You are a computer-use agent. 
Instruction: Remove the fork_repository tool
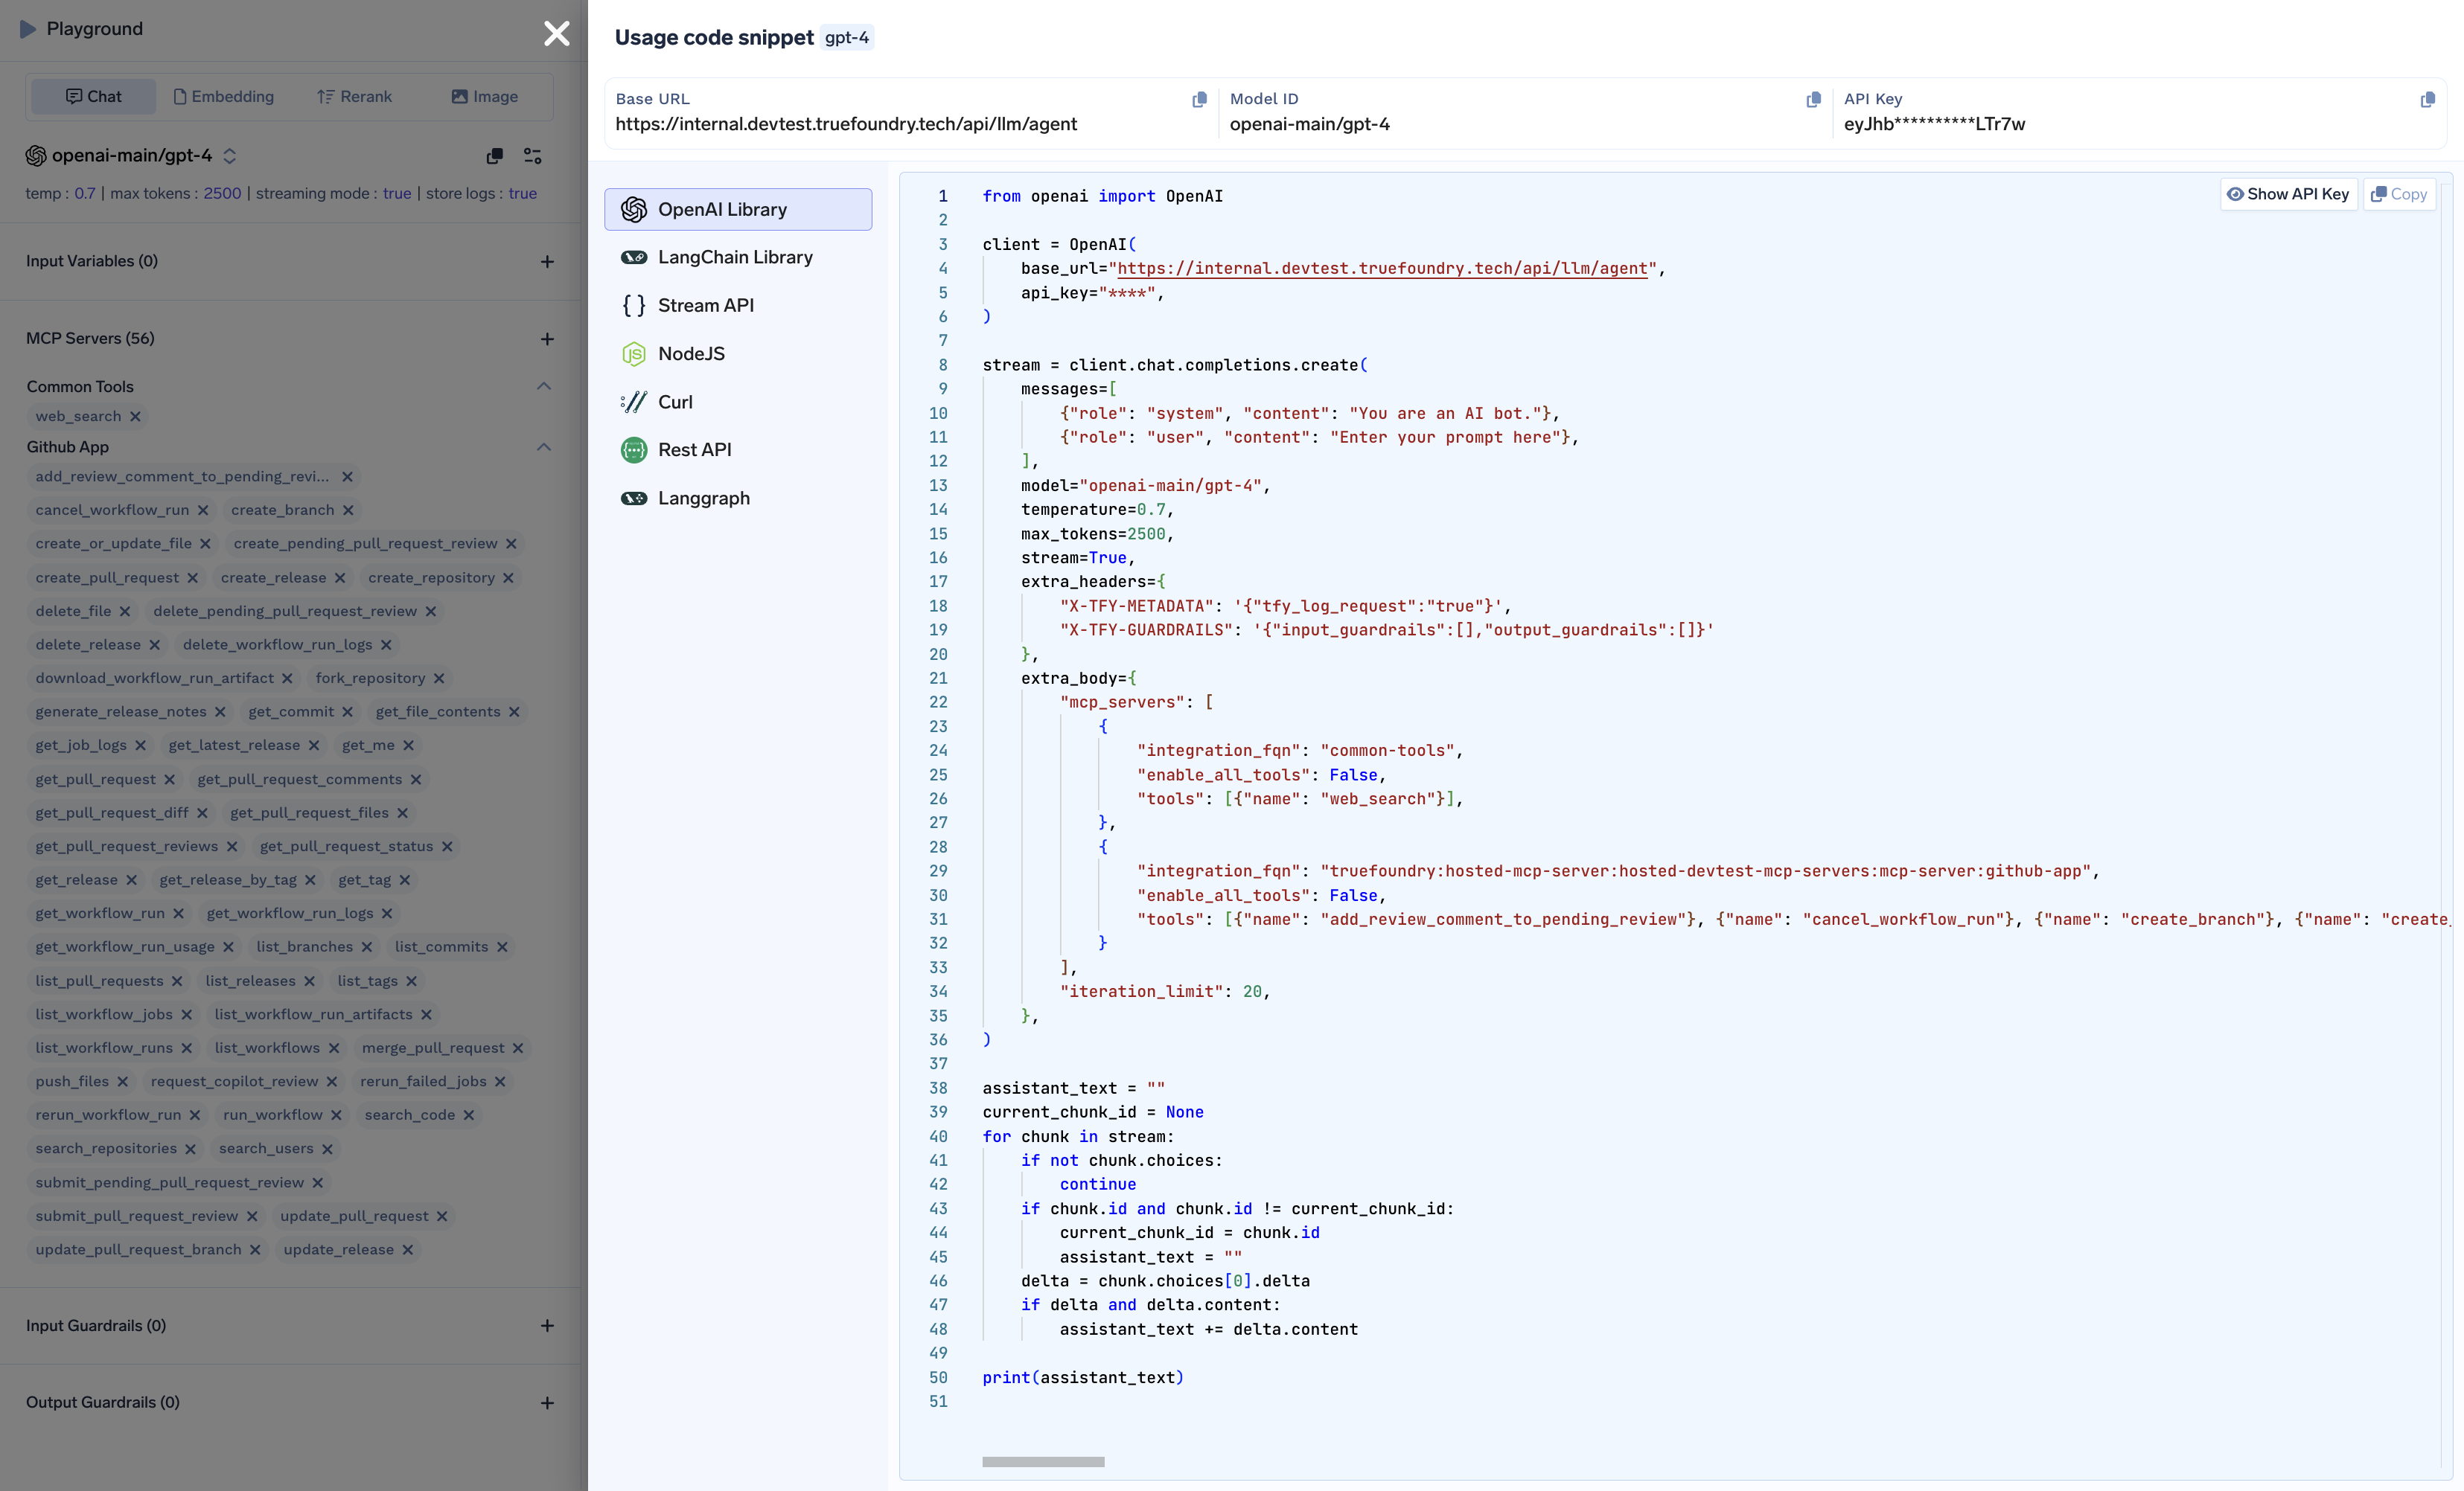(438, 678)
